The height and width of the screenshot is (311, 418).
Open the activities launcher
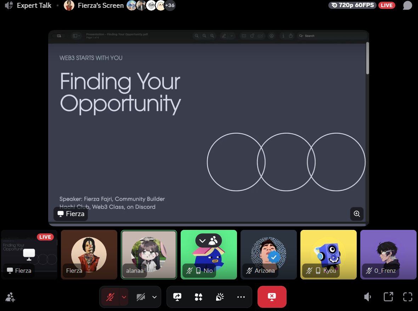pyautogui.click(x=198, y=297)
